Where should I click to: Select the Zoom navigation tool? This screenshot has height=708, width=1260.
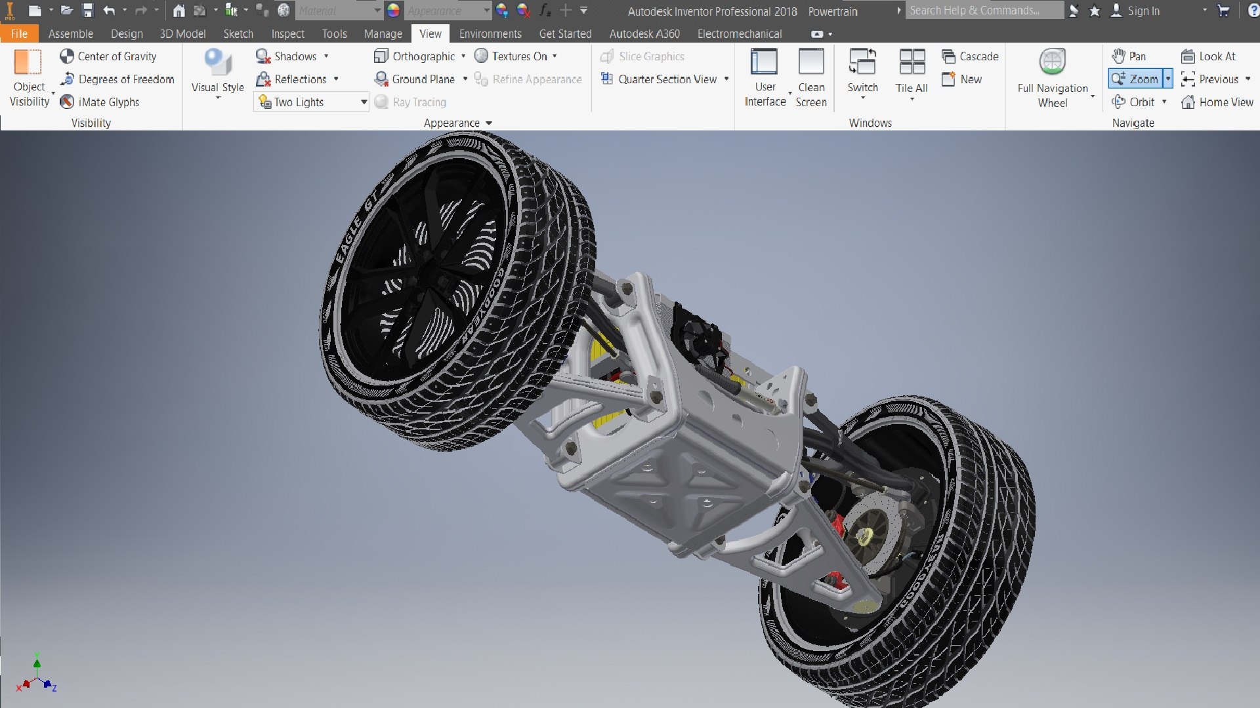tap(1135, 79)
